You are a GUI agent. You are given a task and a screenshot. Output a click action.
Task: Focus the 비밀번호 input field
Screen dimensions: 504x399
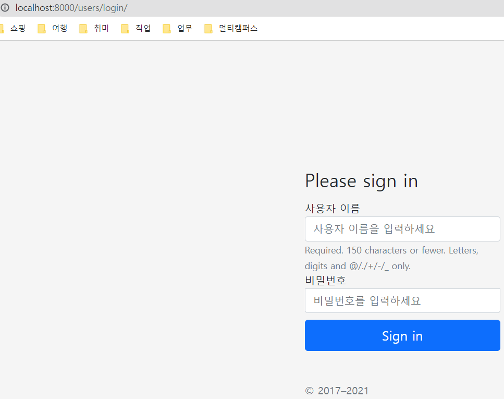coord(402,300)
